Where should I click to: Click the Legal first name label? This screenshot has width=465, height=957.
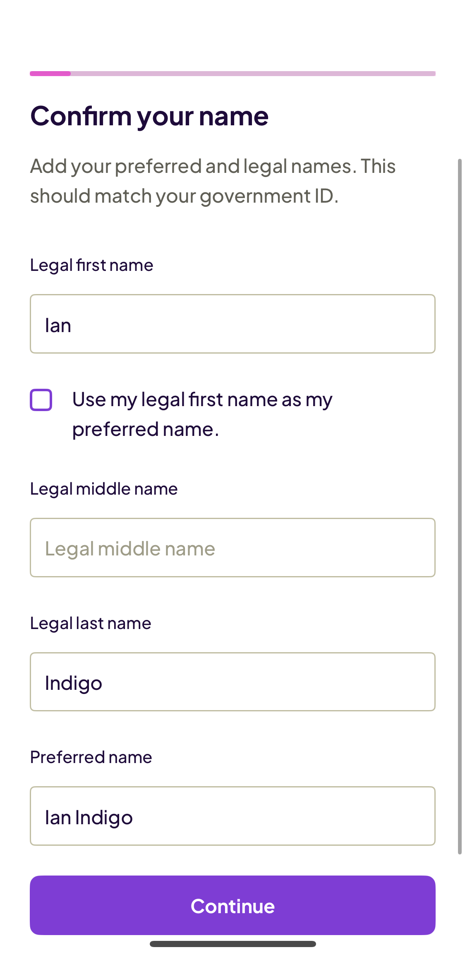click(x=91, y=265)
